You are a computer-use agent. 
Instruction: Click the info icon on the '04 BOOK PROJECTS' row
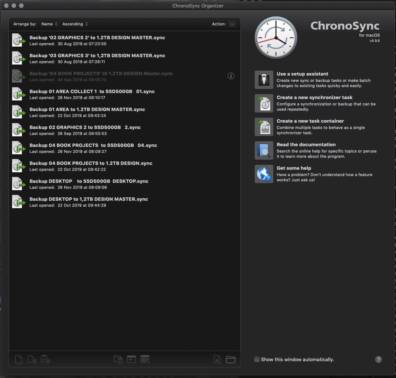click(x=231, y=76)
